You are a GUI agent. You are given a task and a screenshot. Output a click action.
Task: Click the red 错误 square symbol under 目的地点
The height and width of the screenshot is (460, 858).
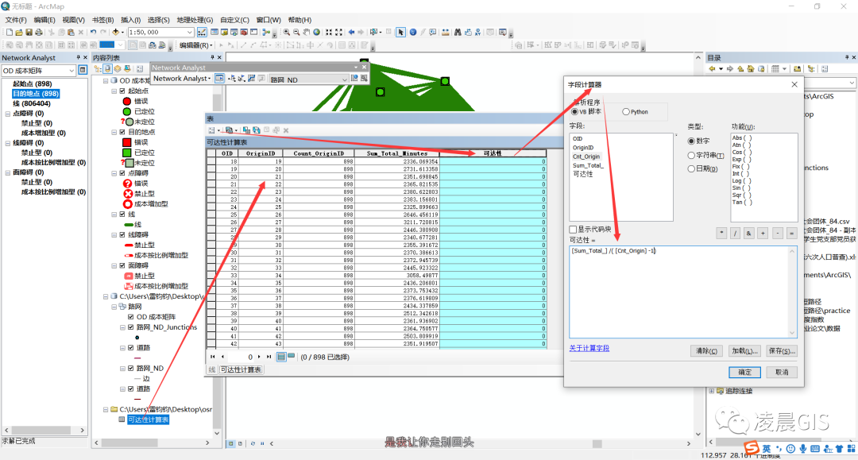tap(127, 142)
